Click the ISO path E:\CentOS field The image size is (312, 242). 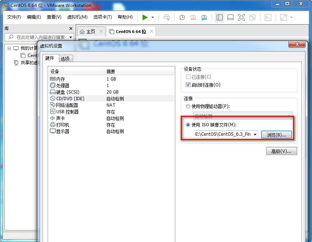click(223, 134)
